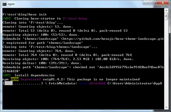
Task: Click the vertical scrollbar thumb
Action: (x=166, y=16)
